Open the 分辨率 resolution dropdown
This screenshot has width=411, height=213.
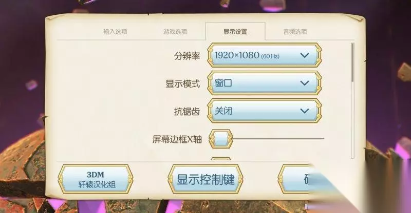click(x=265, y=55)
